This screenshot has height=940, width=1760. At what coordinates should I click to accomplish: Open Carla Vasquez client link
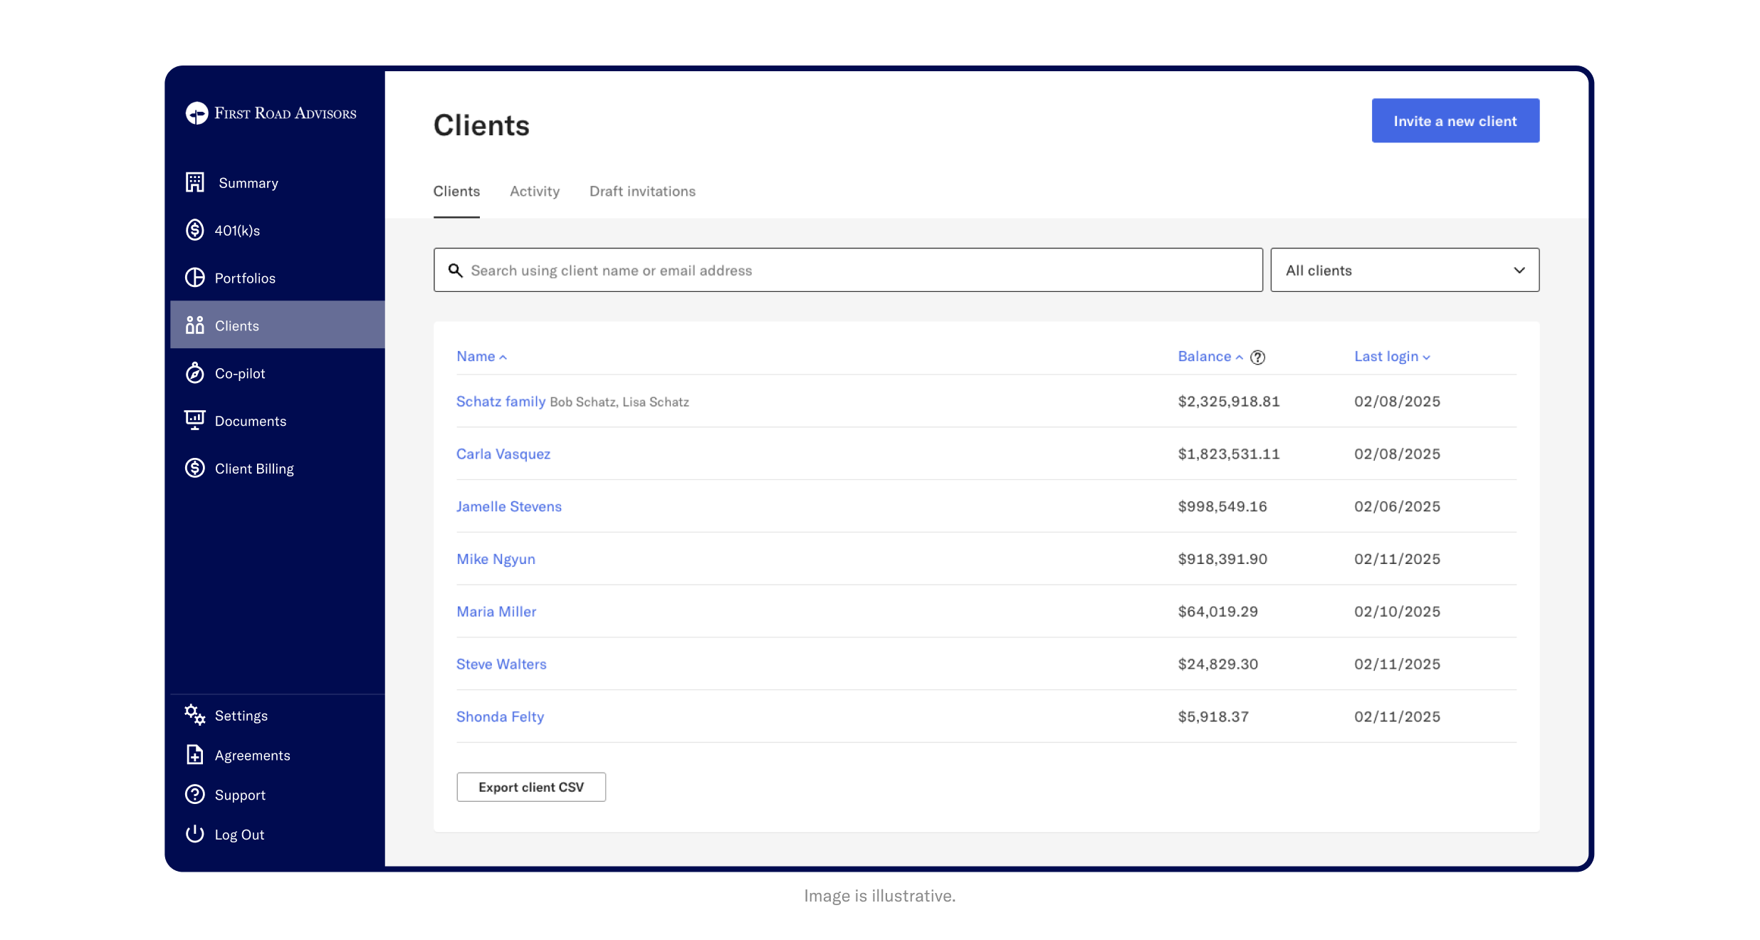[503, 454]
